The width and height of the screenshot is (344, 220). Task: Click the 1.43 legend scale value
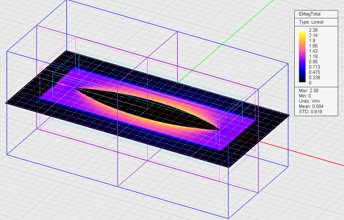(x=313, y=51)
